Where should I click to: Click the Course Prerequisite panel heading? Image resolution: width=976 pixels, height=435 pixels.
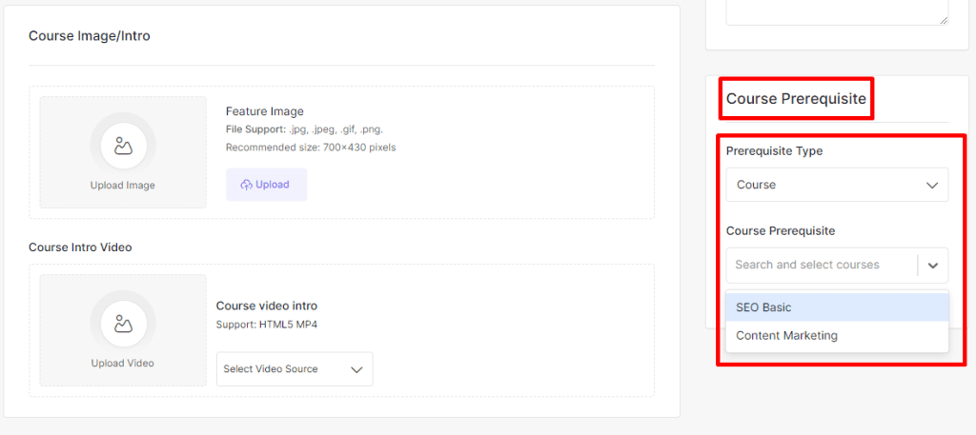[796, 98]
